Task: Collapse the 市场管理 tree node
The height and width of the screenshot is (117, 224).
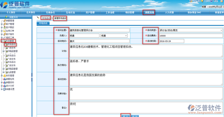Action: pos(2,41)
